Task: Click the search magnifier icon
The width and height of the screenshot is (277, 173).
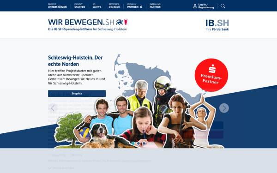Action: [223, 6]
